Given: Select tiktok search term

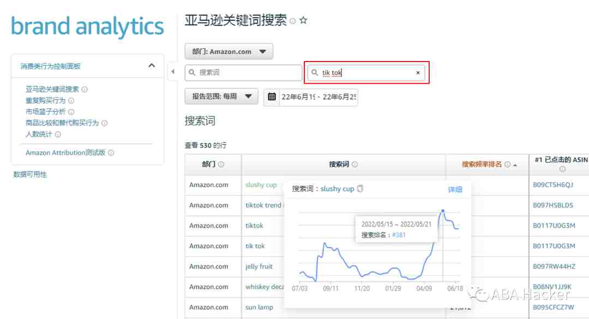Looking at the screenshot, I should pyautogui.click(x=254, y=226).
